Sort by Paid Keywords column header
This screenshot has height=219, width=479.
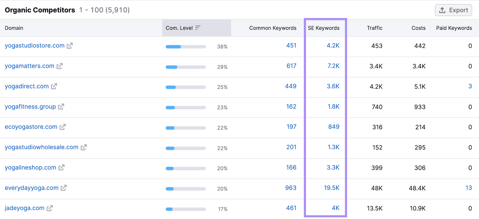(x=454, y=28)
